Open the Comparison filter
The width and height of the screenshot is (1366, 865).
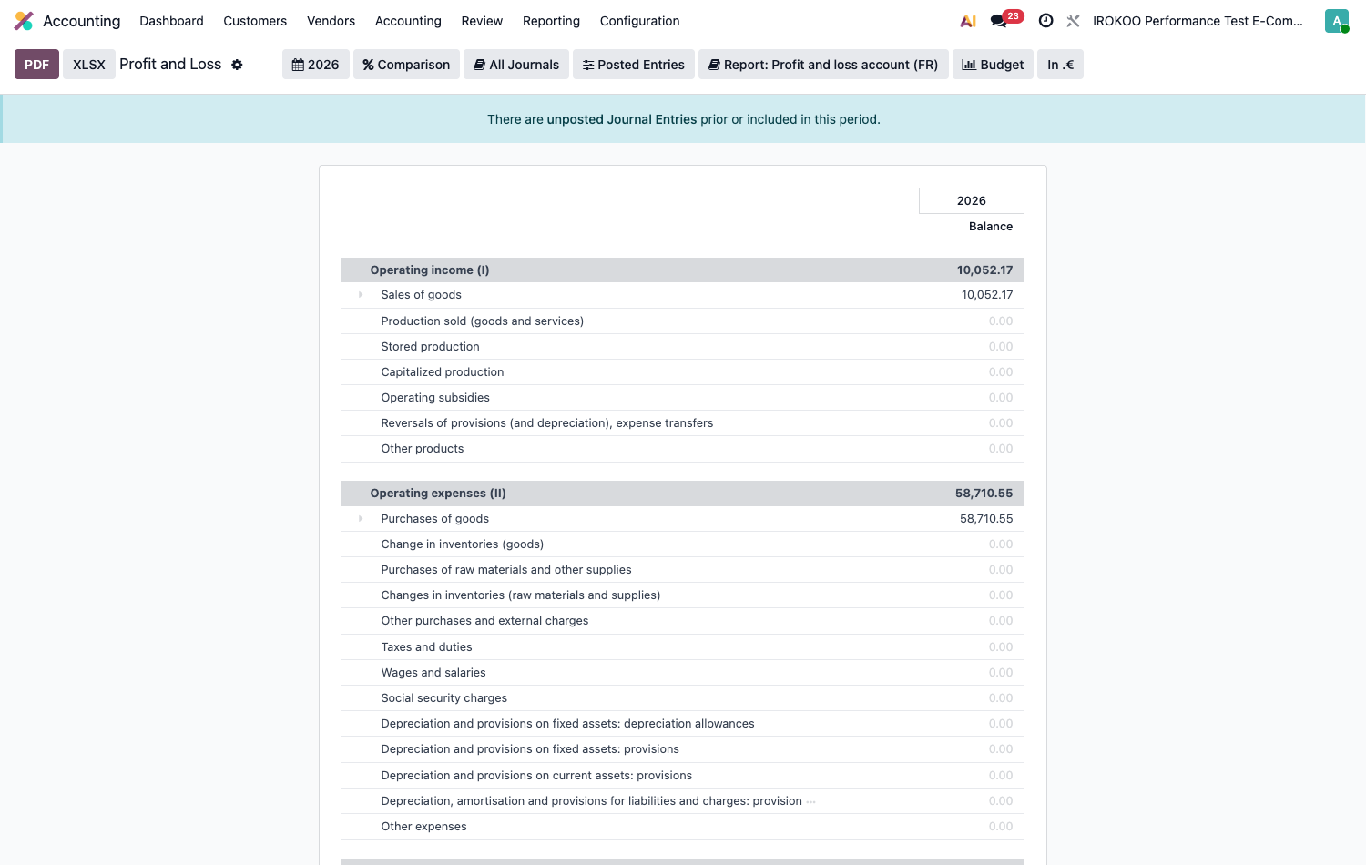point(406,65)
